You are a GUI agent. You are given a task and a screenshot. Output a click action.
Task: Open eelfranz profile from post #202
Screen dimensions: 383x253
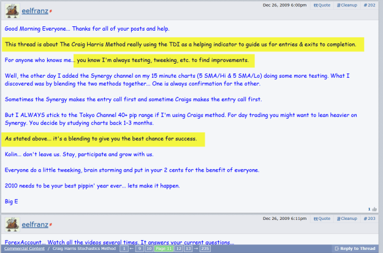pos(35,11)
